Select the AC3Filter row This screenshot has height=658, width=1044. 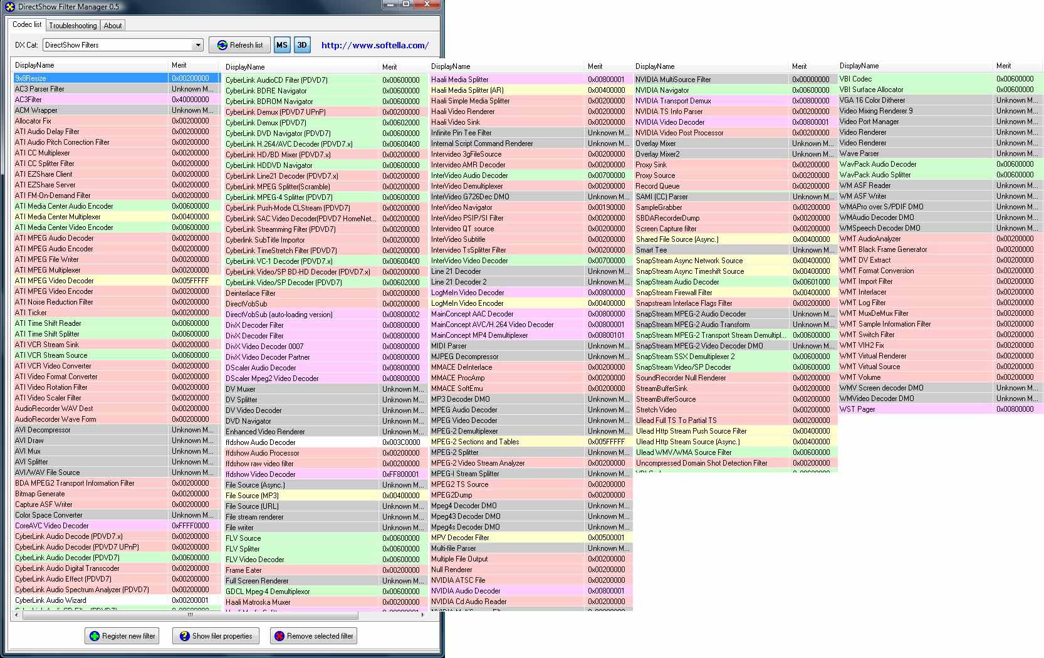coord(117,100)
